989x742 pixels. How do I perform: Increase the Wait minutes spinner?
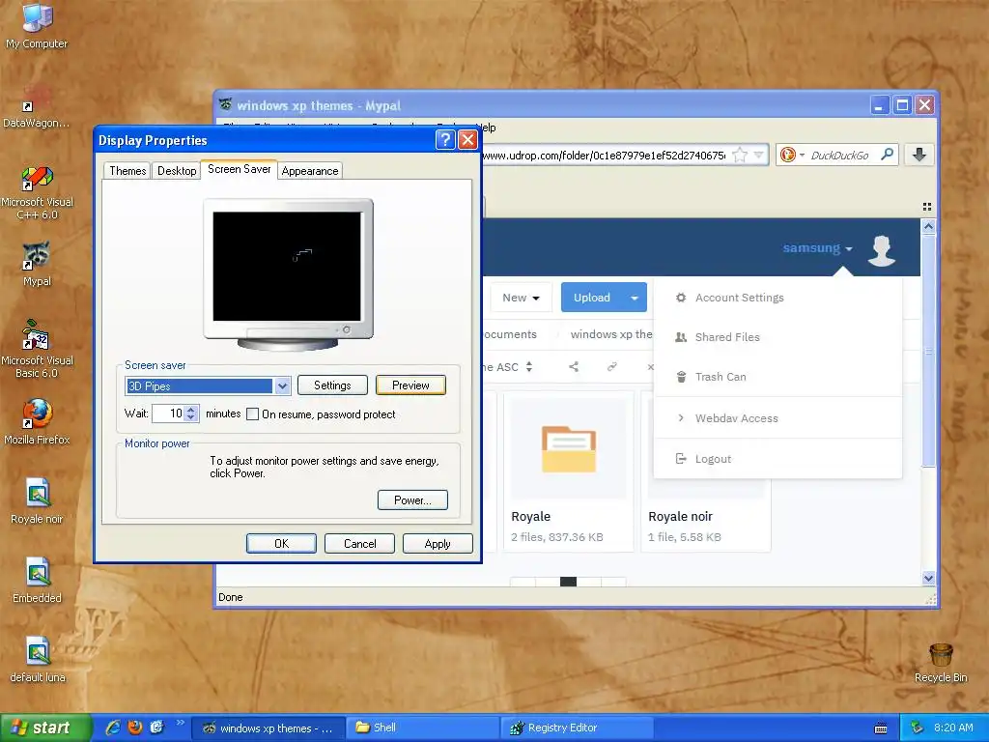(x=191, y=409)
